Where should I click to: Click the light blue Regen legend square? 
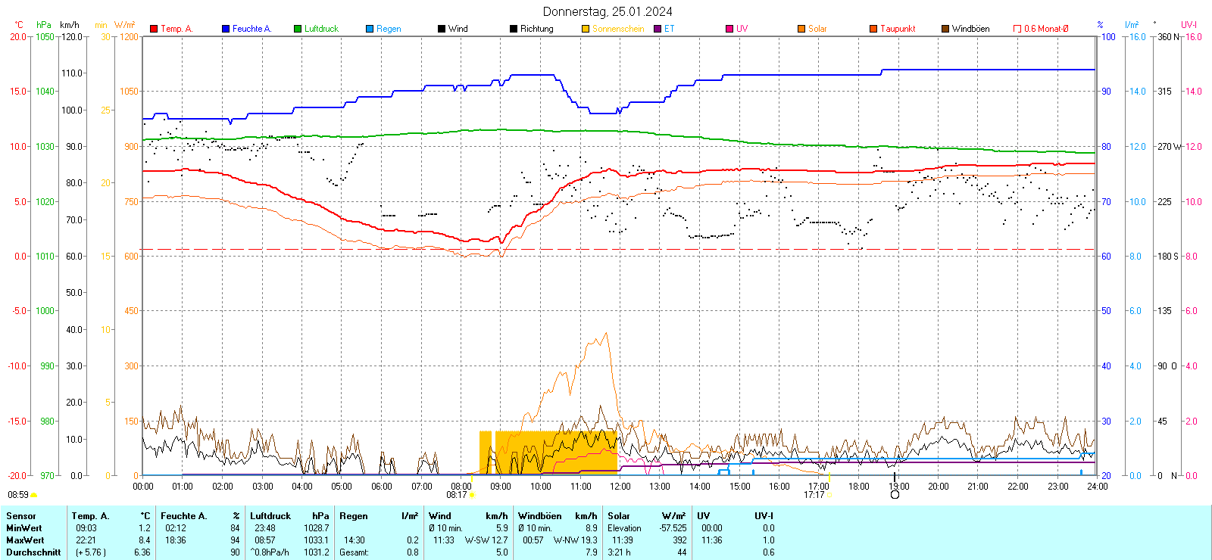tap(370, 29)
